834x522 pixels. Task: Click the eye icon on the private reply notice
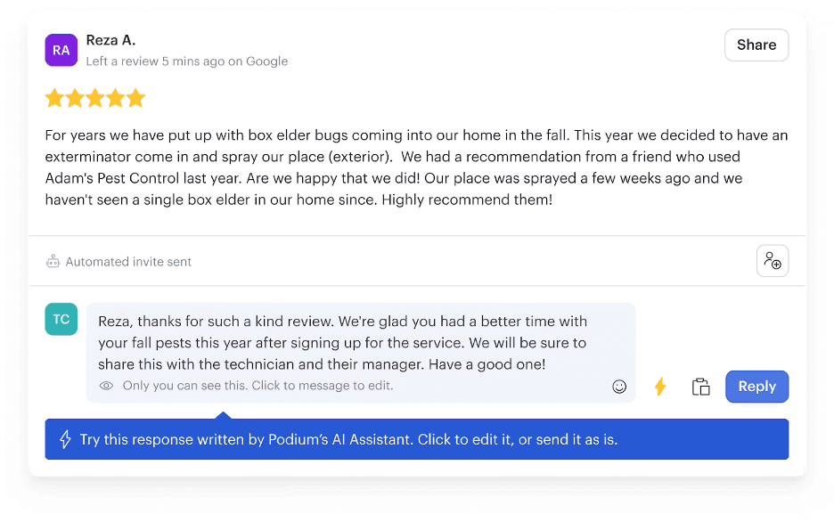click(105, 385)
